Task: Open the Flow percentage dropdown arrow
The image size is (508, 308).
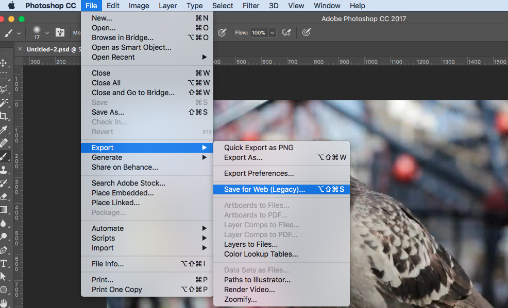Action: (272, 32)
